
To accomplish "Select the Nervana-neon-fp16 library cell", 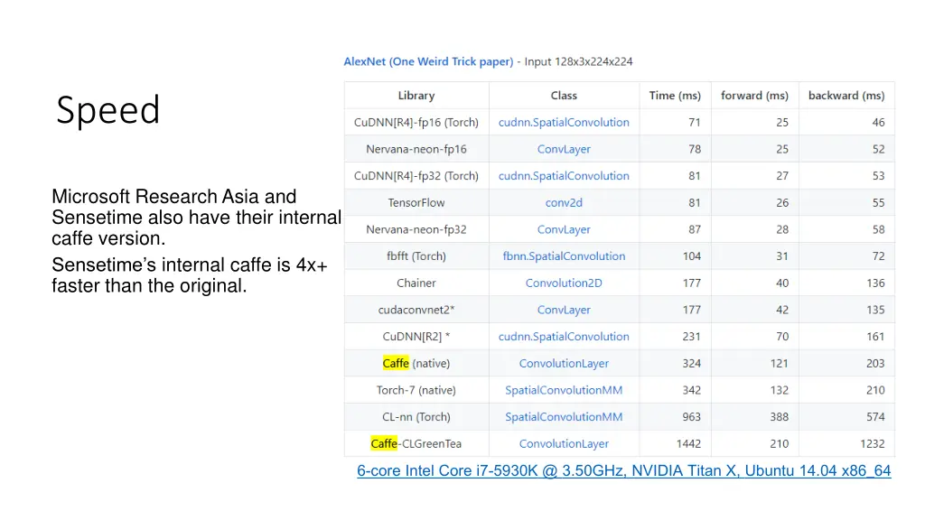I will pyautogui.click(x=416, y=149).
